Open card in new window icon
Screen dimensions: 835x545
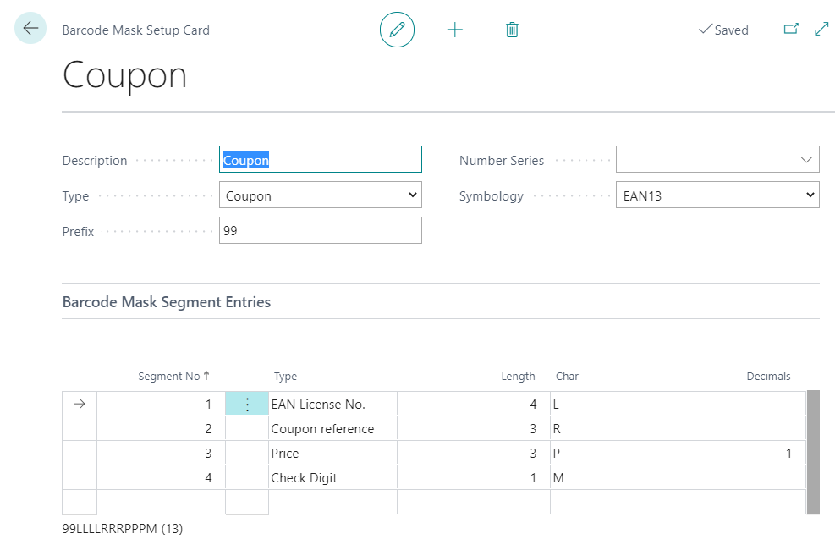[791, 29]
